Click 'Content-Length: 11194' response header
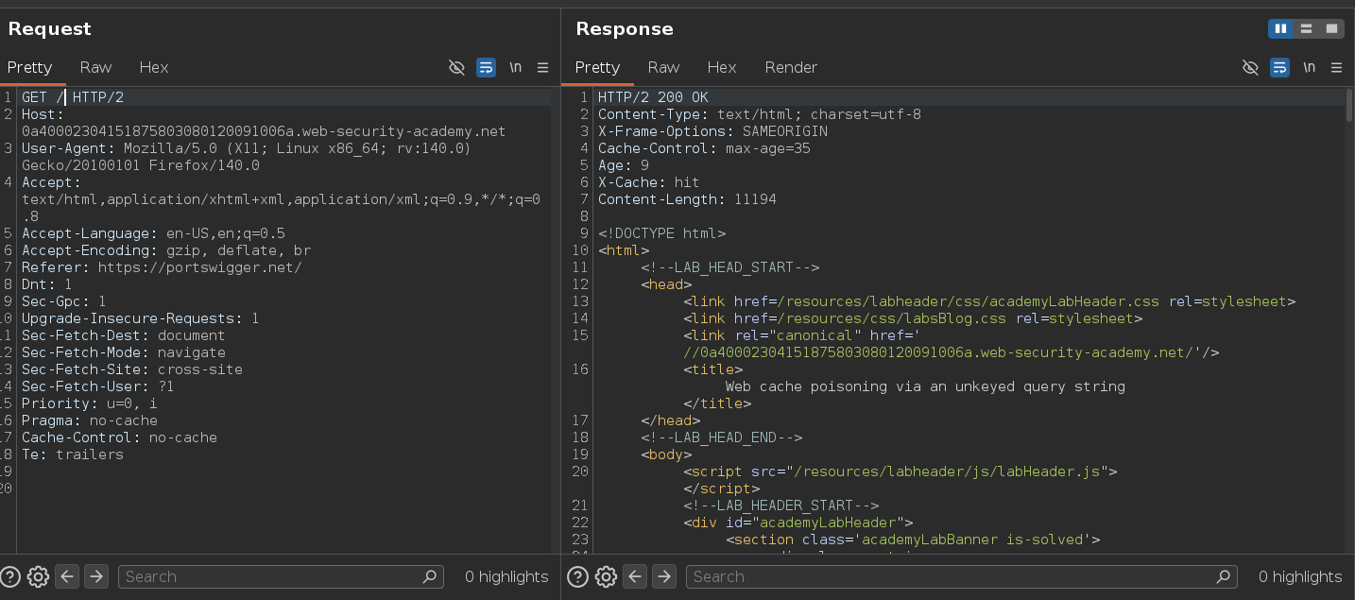Viewport: 1355px width, 600px height. (x=687, y=199)
